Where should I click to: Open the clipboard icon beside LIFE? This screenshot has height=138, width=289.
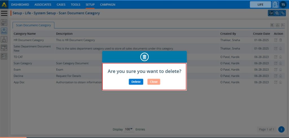coord(275,4)
